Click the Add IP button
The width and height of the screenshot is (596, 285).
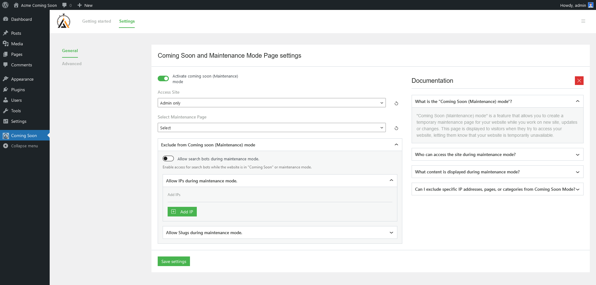[x=182, y=212]
